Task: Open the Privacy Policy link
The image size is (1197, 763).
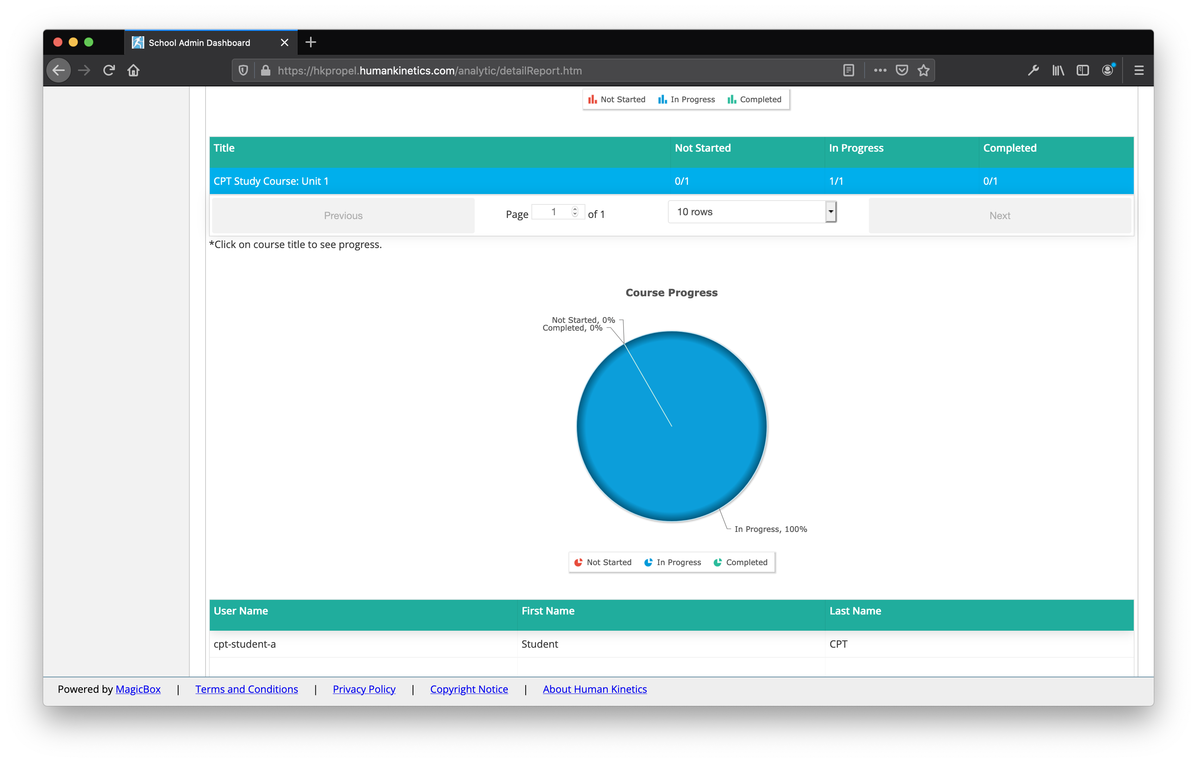Action: coord(364,689)
